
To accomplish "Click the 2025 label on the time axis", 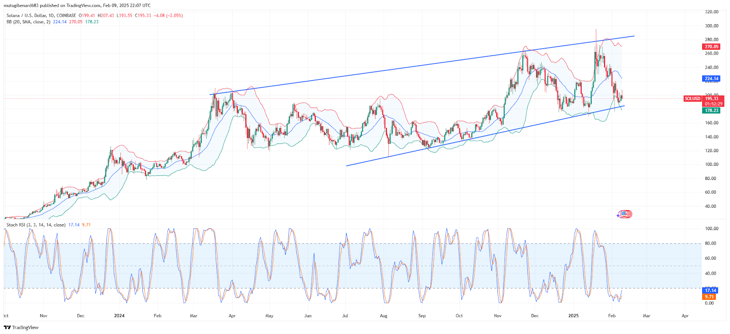I will tap(573, 315).
